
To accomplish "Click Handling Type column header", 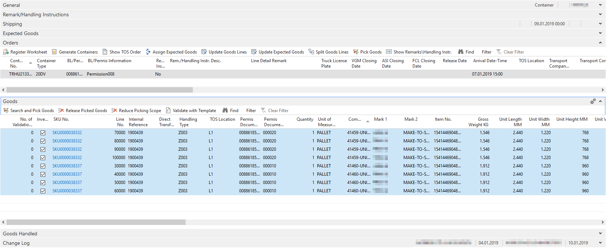I will 188,122.
